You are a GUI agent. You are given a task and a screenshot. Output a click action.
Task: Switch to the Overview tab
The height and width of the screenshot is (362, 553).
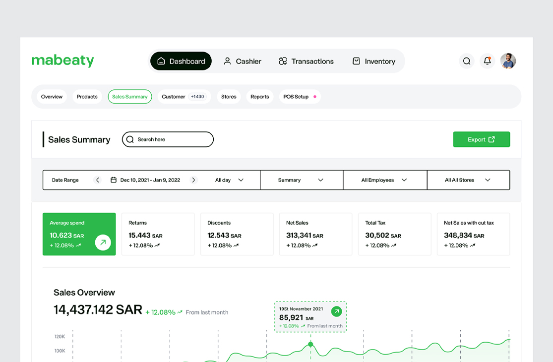[x=52, y=97]
